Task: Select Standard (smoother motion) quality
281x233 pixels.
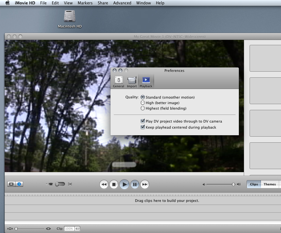Action: click(x=143, y=97)
